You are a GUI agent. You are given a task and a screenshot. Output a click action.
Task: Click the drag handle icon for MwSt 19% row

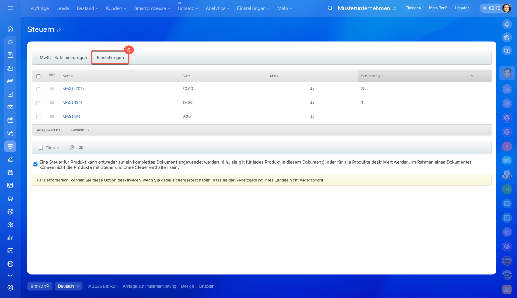(52, 102)
